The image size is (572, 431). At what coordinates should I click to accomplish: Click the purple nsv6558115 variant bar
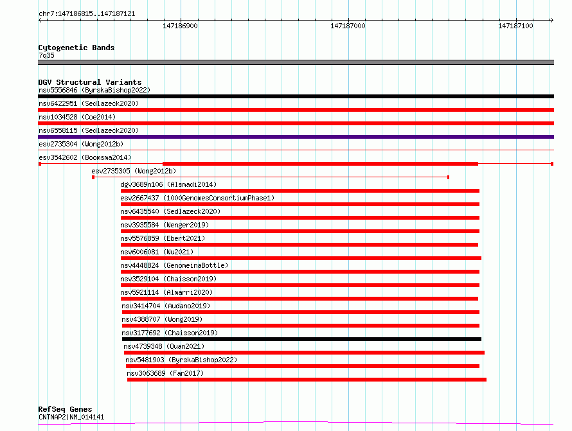296,137
